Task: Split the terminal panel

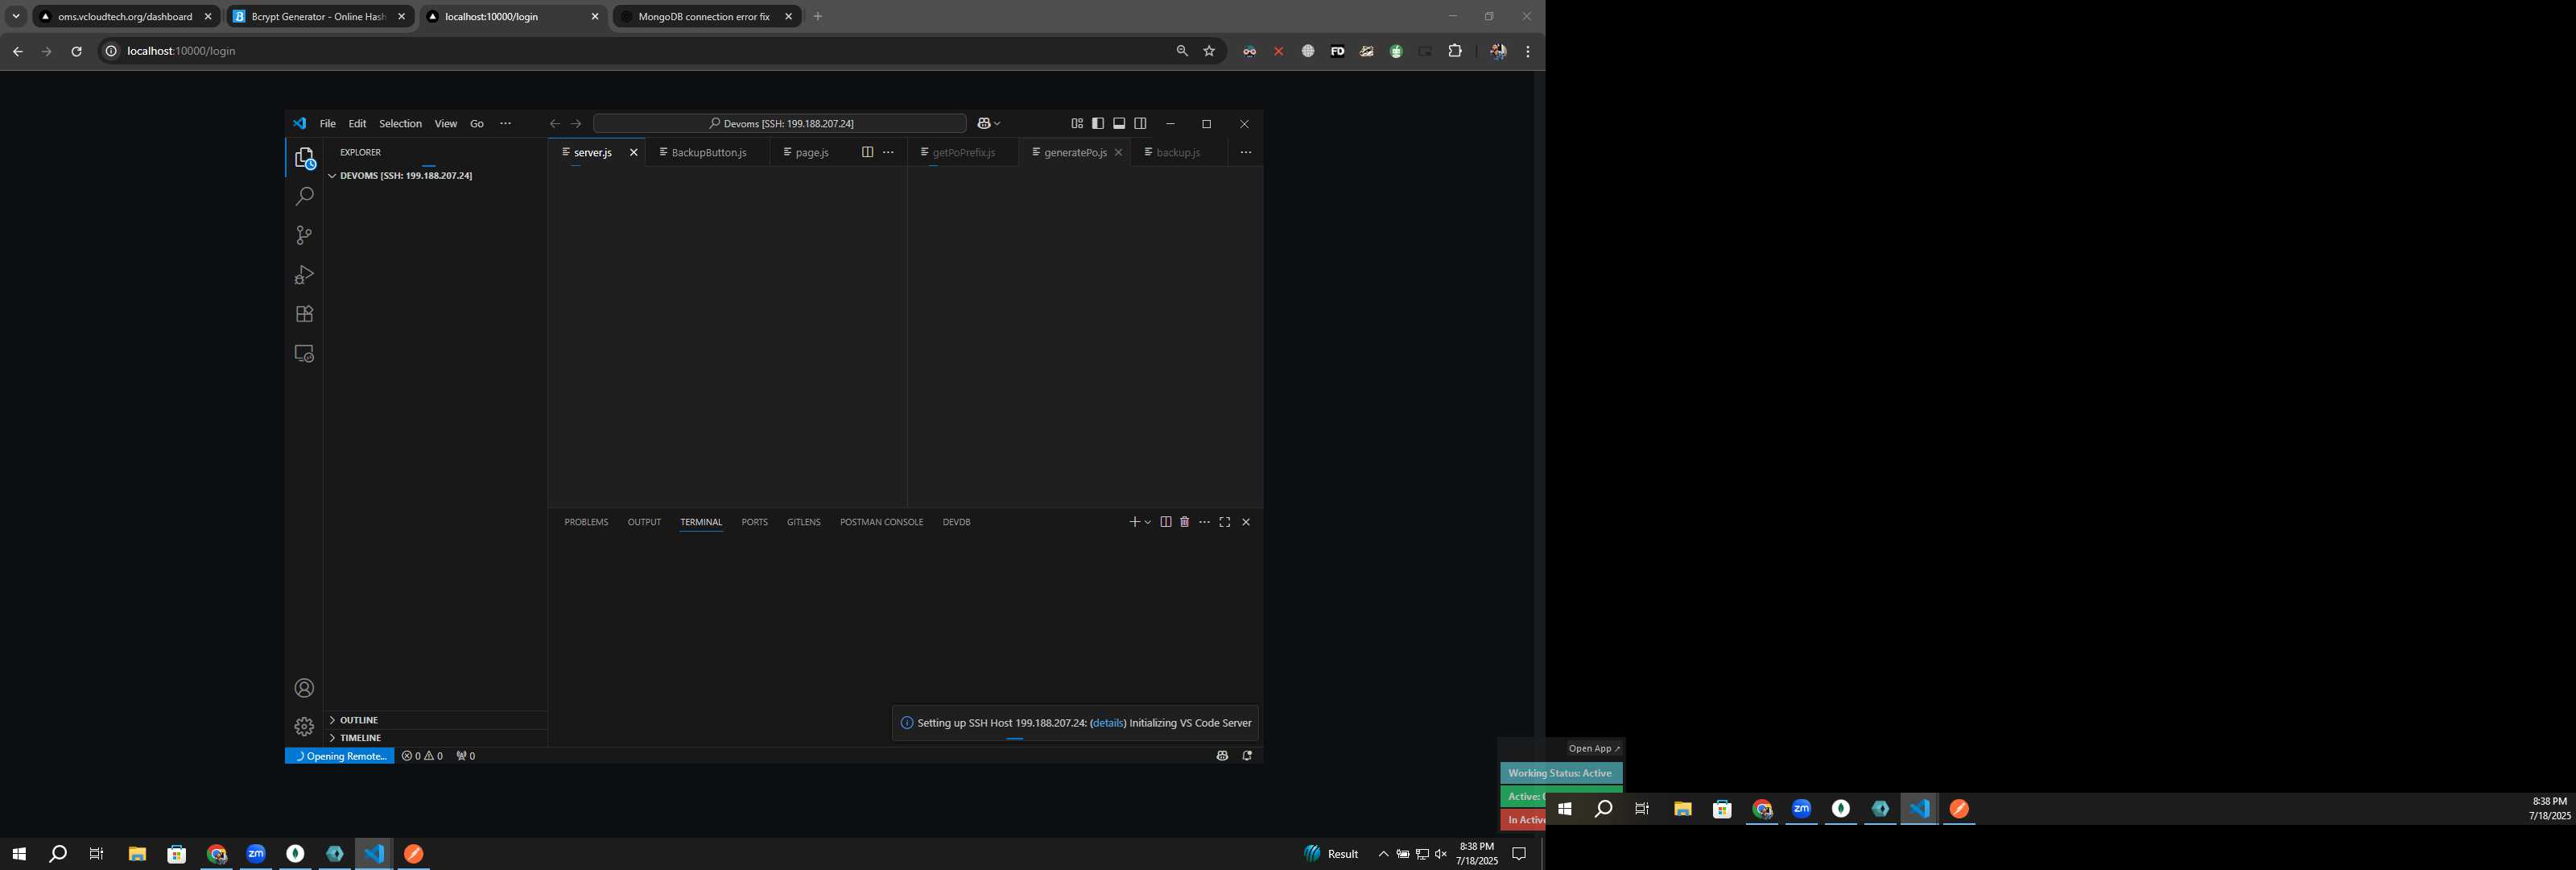Action: point(1165,522)
